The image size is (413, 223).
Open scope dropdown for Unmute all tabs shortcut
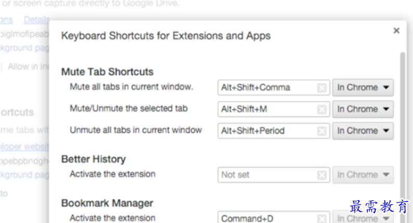click(363, 131)
